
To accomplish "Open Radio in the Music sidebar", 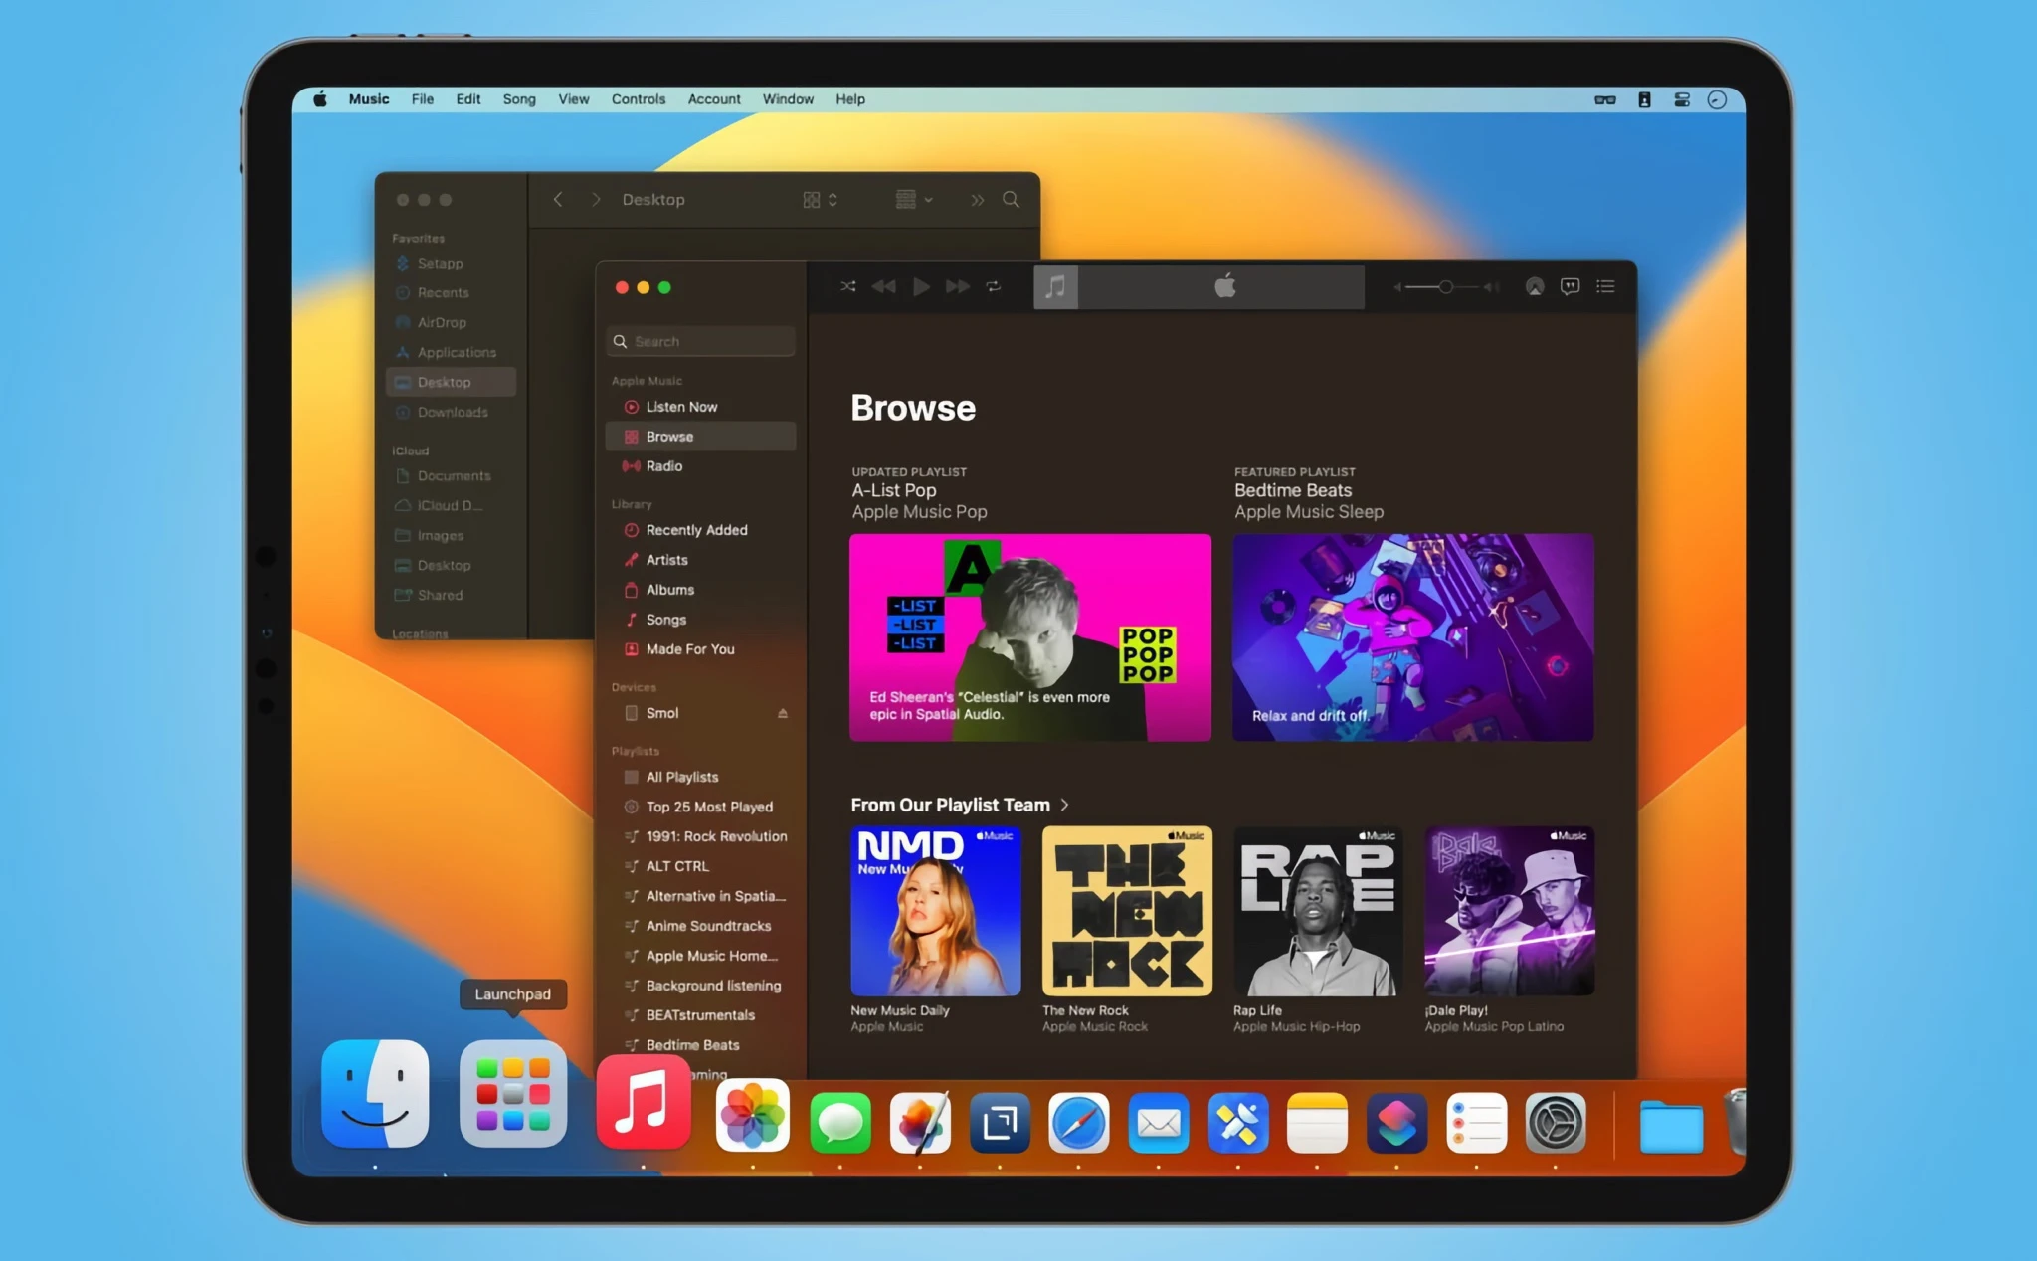I will click(x=700, y=466).
